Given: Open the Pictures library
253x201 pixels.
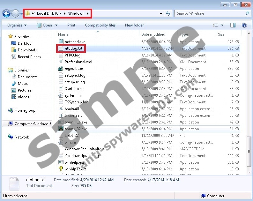Looking at the screenshot, I should [x=24, y=90].
